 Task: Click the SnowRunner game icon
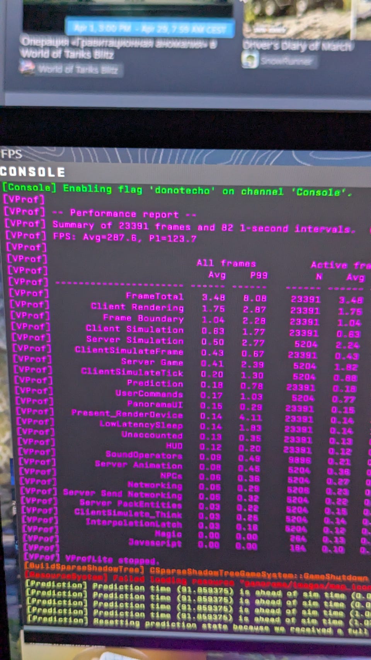(x=250, y=60)
